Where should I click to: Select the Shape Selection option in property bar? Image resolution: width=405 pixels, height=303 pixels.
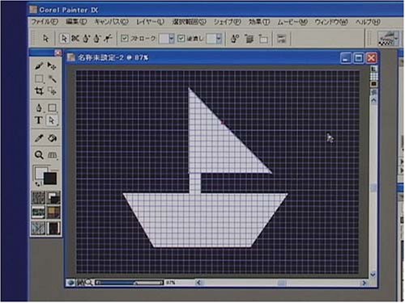[64, 39]
